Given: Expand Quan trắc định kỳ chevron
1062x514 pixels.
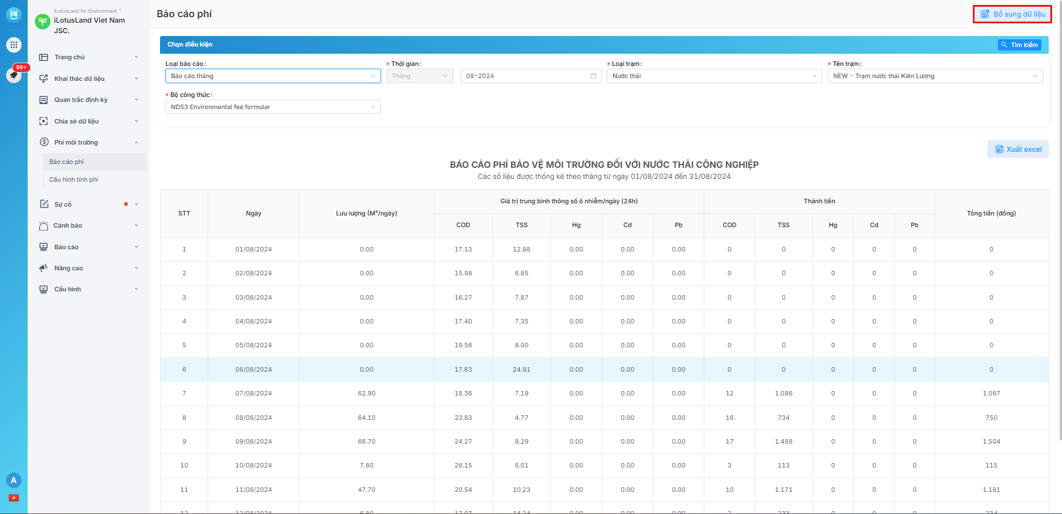Looking at the screenshot, I should click(x=136, y=100).
